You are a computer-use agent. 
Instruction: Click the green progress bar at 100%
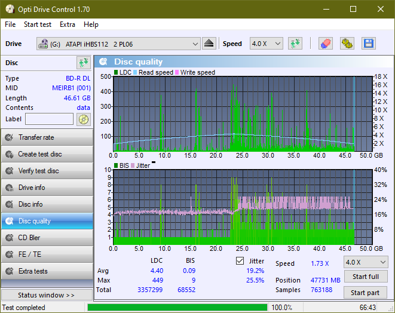pos(177,308)
